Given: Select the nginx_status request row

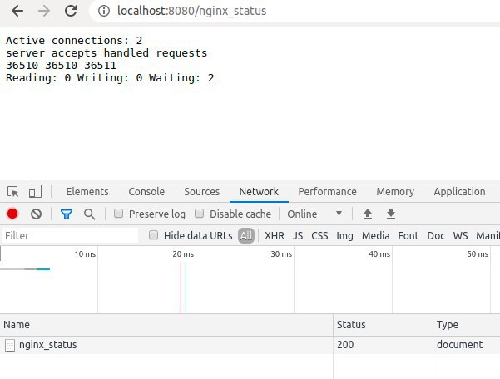Looking at the screenshot, I should click(47, 344).
